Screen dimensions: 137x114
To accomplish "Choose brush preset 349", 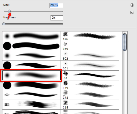I will pyautogui.click(x=90, y=46).
